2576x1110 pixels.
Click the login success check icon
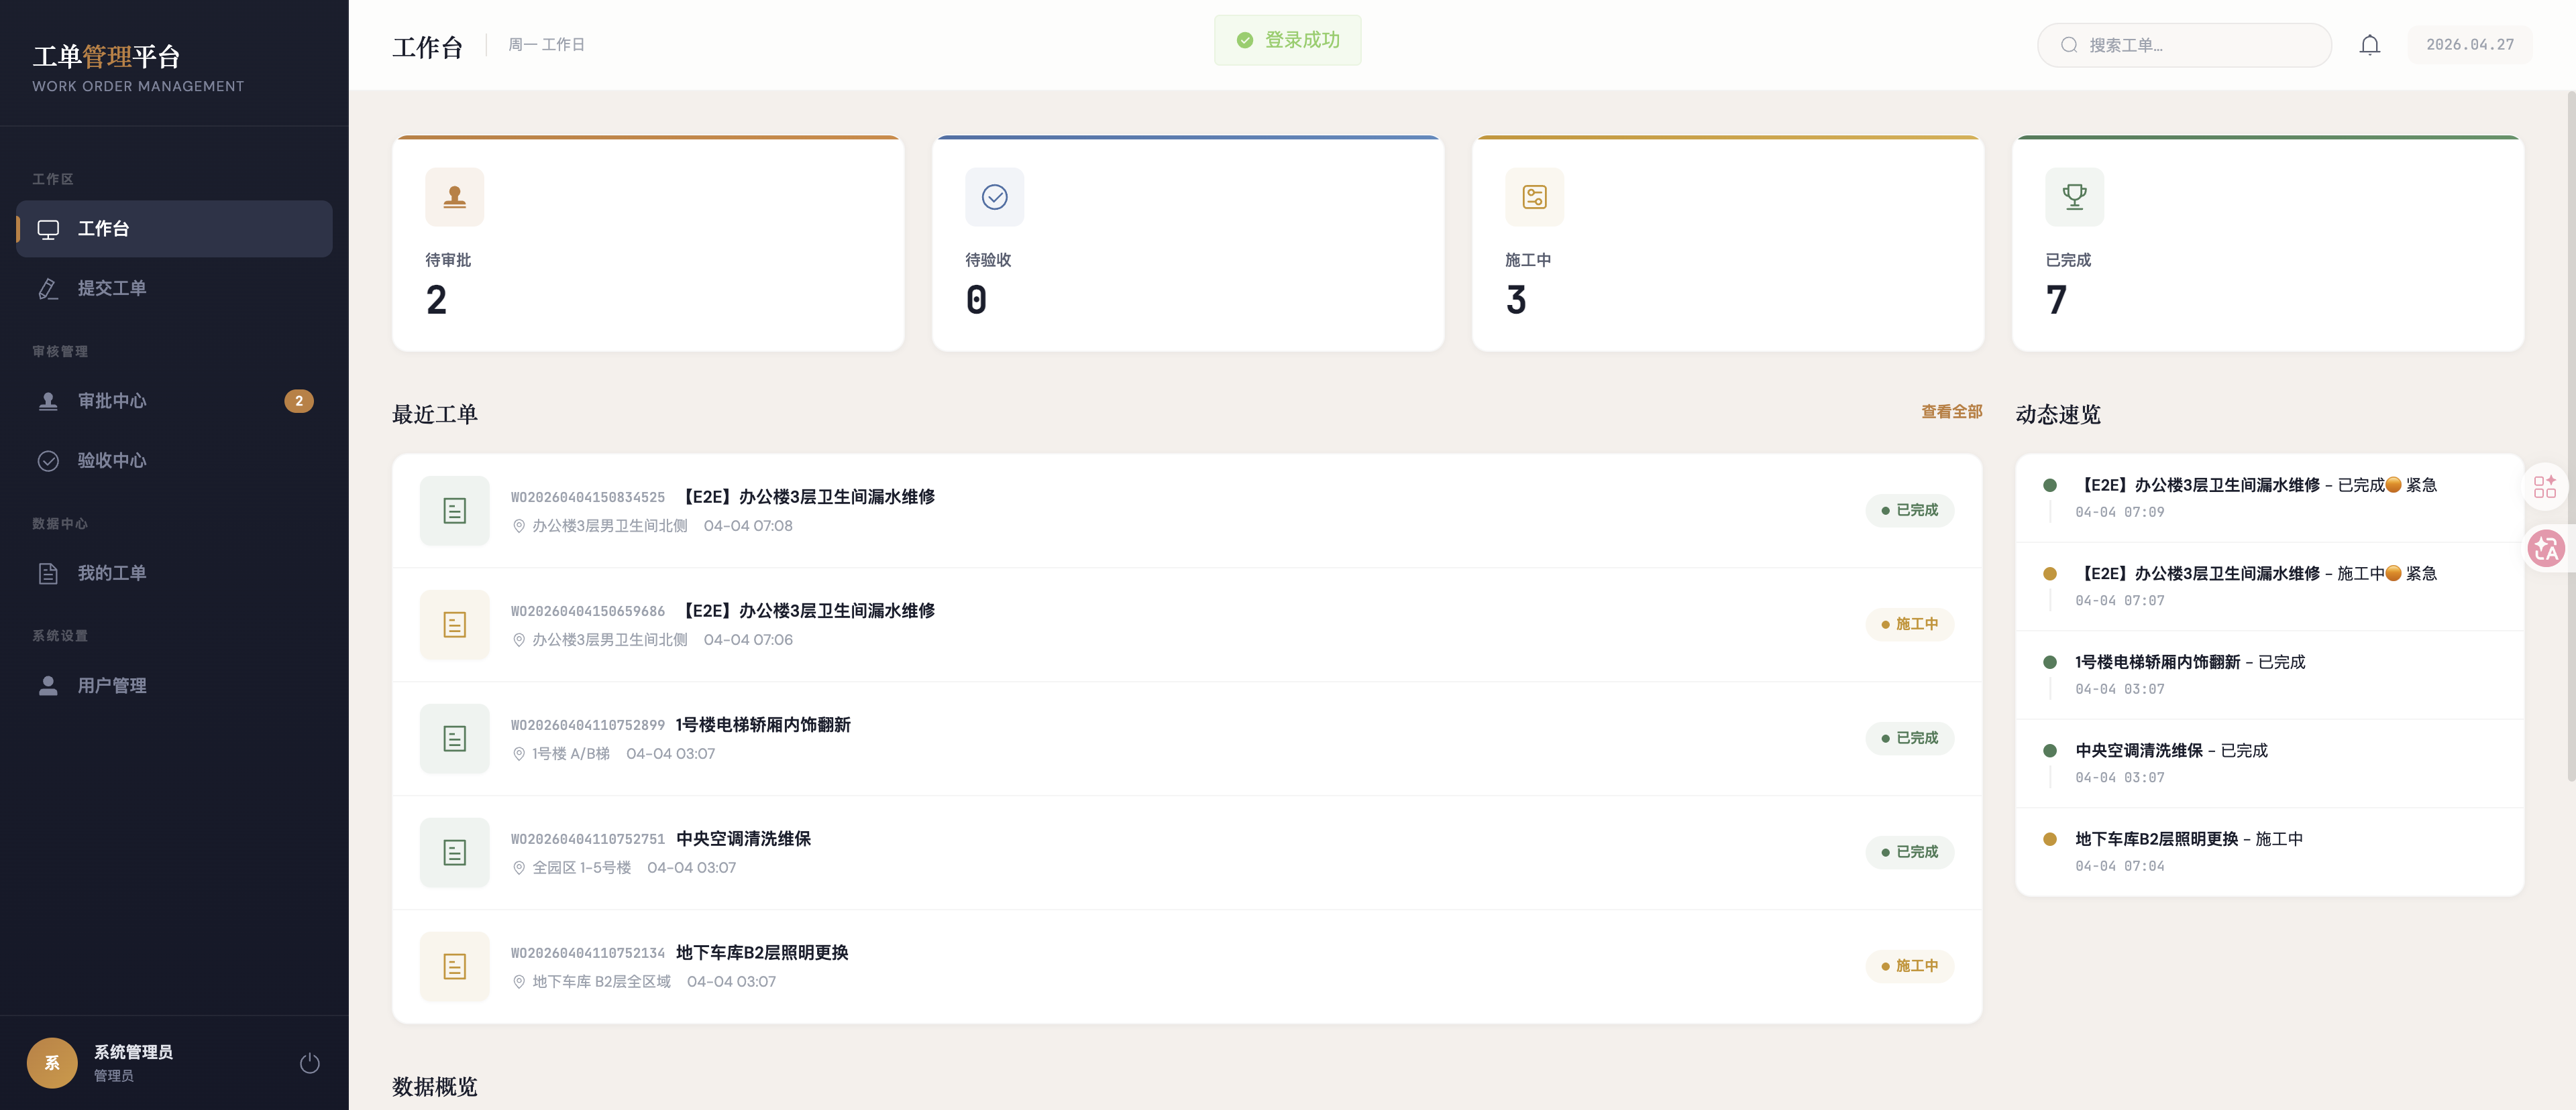point(1245,40)
